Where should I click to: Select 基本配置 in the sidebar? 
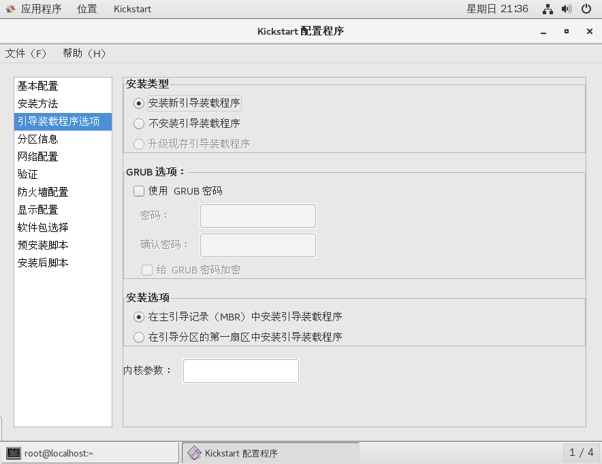pyautogui.click(x=63, y=86)
